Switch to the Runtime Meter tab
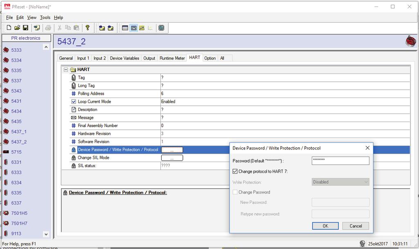419x249 pixels. (x=172, y=58)
